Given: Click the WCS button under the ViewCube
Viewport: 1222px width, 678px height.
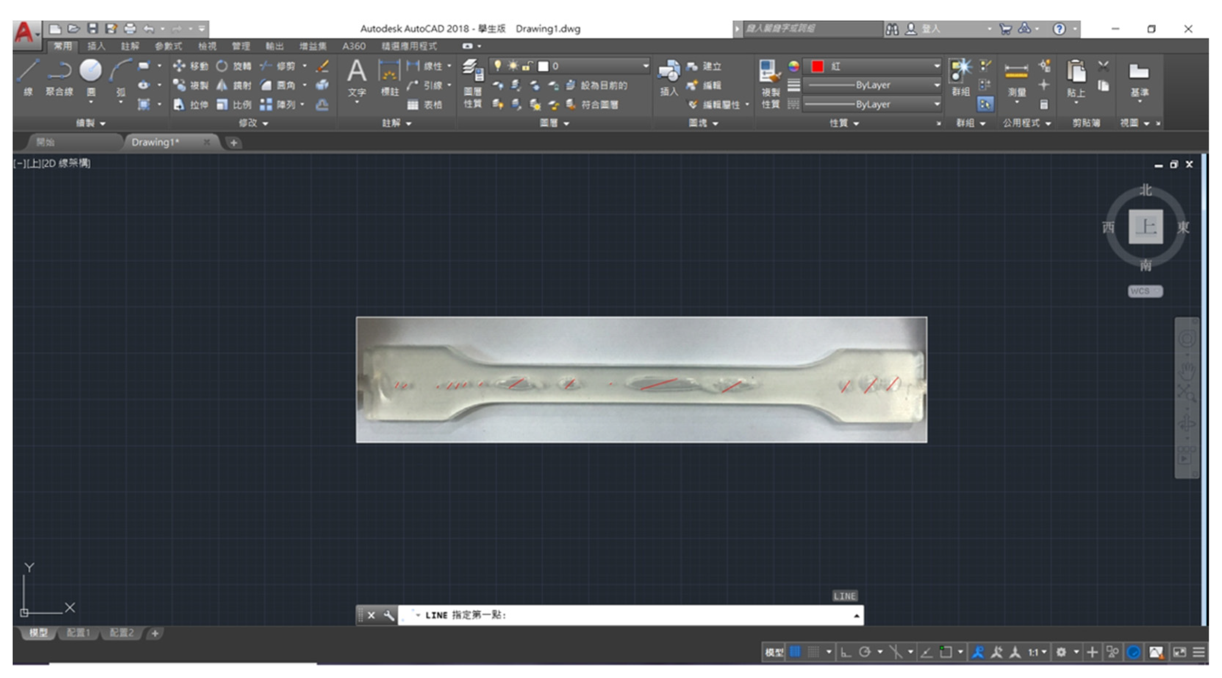Looking at the screenshot, I should coord(1145,291).
